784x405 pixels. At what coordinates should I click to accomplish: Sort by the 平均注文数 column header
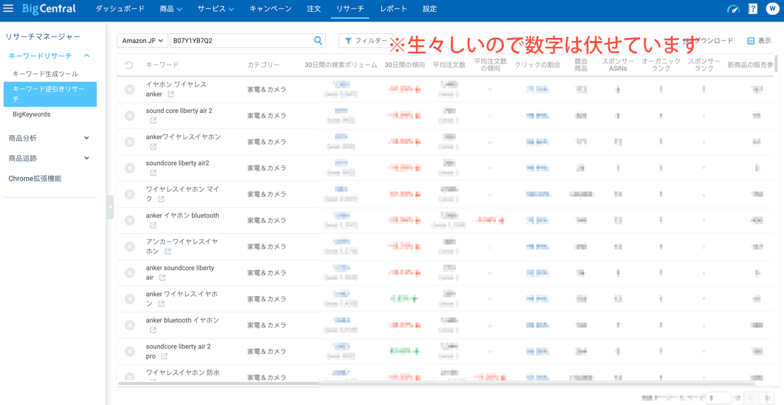click(x=449, y=65)
